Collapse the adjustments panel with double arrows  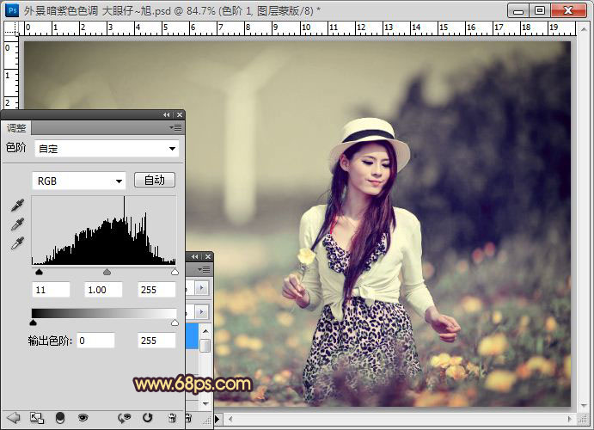167,114
